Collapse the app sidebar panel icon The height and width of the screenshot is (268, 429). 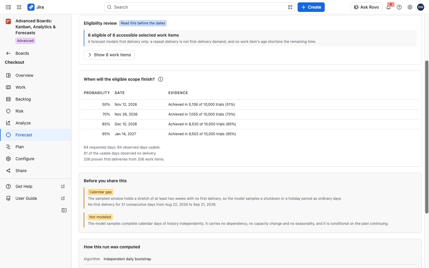(64, 210)
